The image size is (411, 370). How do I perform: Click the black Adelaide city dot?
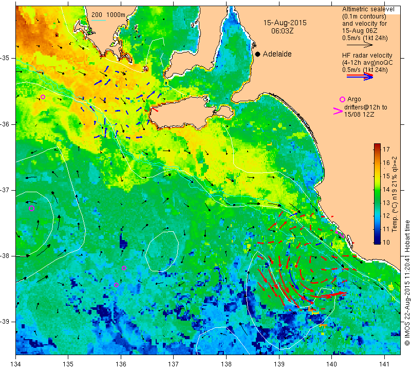point(258,54)
